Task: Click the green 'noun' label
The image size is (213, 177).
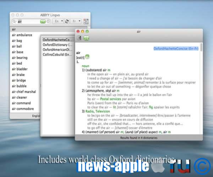Action: click(x=86, y=66)
